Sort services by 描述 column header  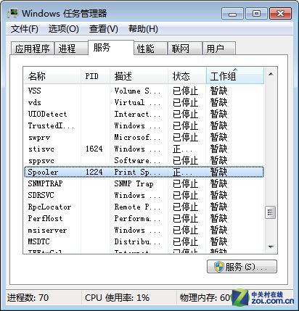[x=139, y=76]
